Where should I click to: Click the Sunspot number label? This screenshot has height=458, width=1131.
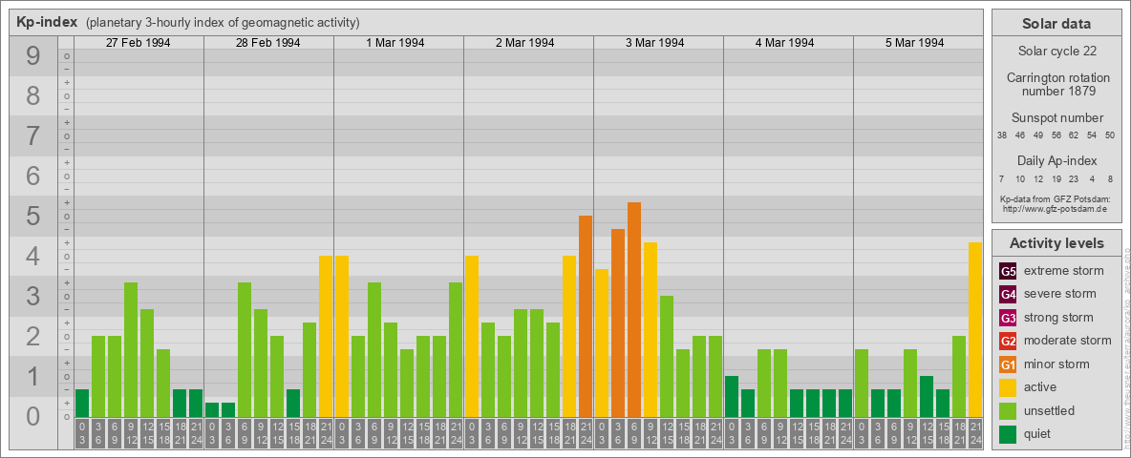(1056, 118)
